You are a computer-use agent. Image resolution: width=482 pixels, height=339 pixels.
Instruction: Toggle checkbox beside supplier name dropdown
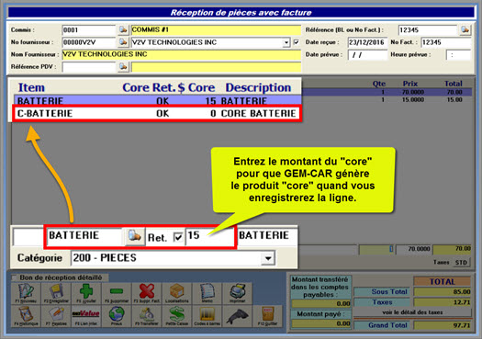[296, 42]
